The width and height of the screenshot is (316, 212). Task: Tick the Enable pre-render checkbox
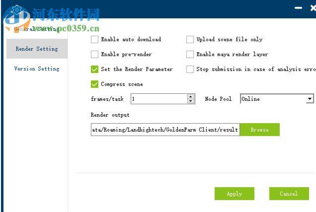(x=95, y=55)
